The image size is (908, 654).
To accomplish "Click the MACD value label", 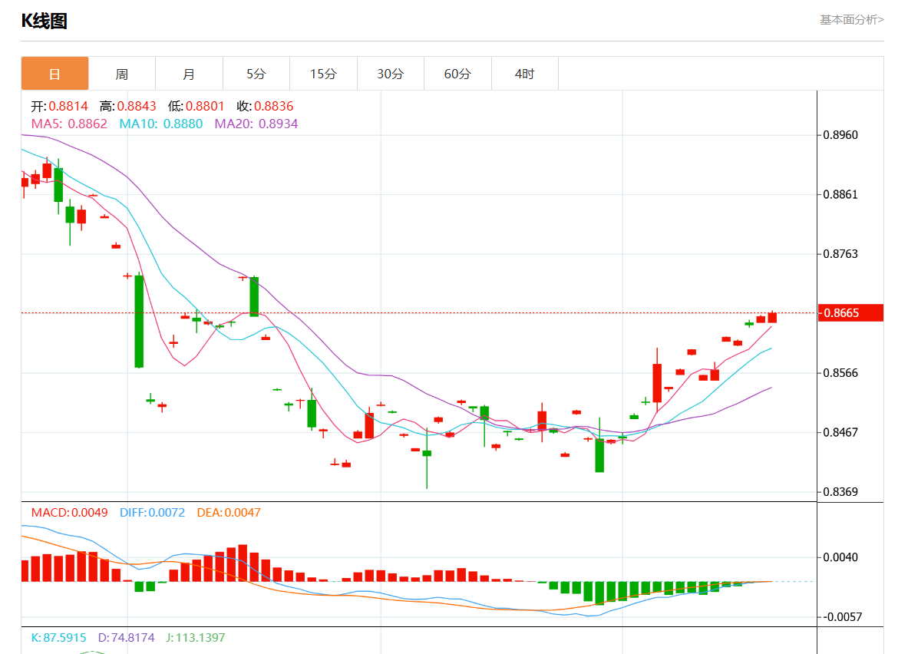I will pyautogui.click(x=69, y=512).
